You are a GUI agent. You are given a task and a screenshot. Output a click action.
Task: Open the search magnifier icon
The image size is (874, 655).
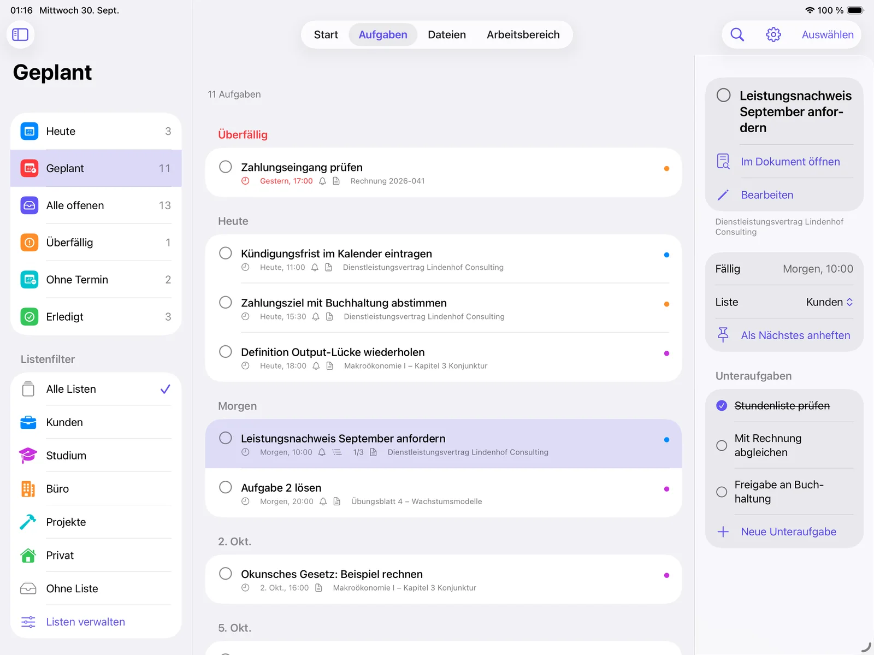coord(737,34)
